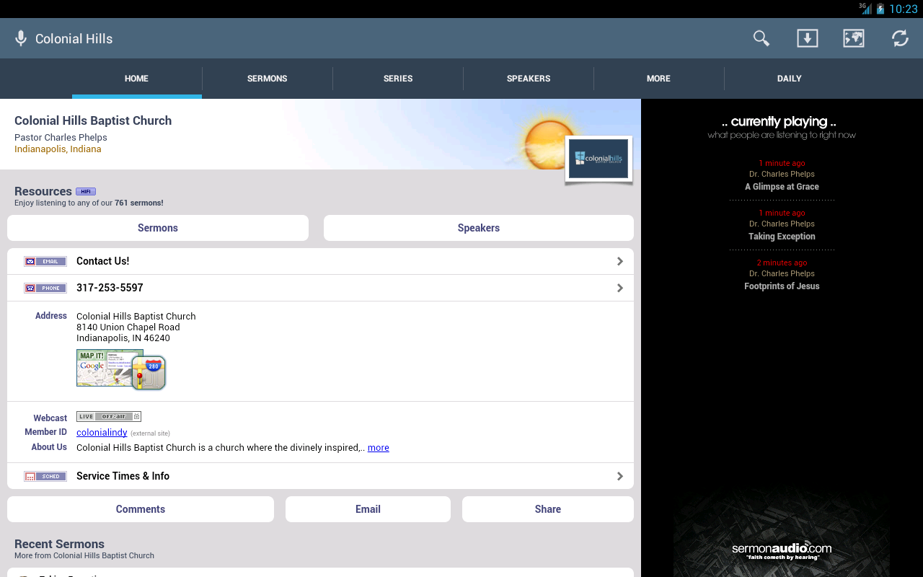Open the MORE tab
This screenshot has height=577, width=923.
[x=659, y=79]
